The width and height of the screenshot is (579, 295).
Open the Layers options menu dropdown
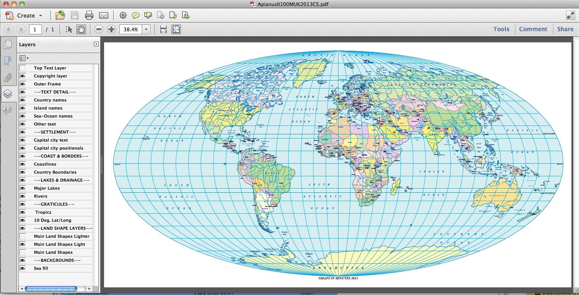[x=24, y=58]
